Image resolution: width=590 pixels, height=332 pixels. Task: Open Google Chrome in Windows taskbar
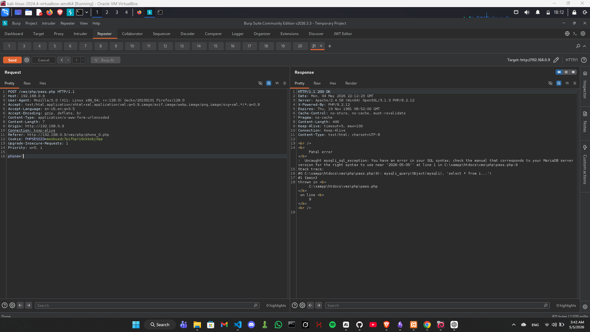pyautogui.click(x=427, y=325)
